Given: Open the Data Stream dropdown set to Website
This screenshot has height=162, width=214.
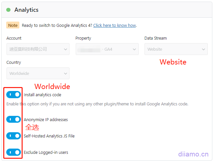Looking at the screenshot, I should coord(172,49).
